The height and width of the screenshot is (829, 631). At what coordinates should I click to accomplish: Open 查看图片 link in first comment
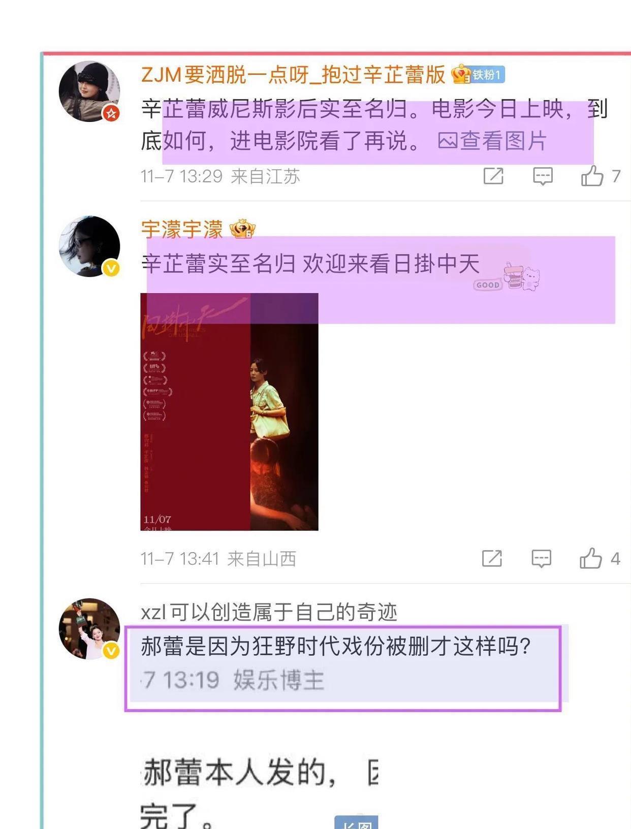[x=492, y=141]
